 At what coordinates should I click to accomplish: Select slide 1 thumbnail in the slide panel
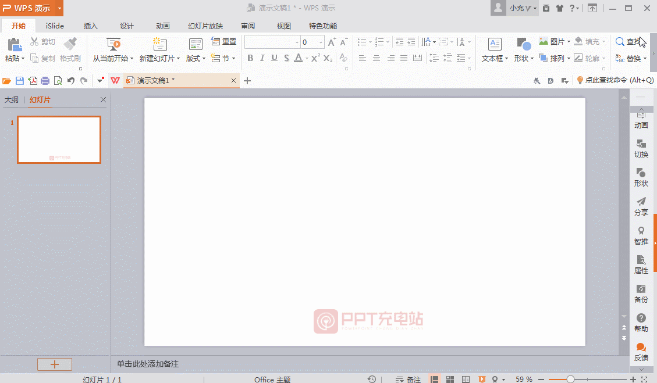(x=59, y=139)
